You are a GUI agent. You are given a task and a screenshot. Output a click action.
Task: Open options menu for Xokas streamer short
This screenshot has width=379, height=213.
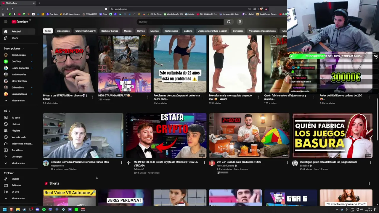point(92,97)
